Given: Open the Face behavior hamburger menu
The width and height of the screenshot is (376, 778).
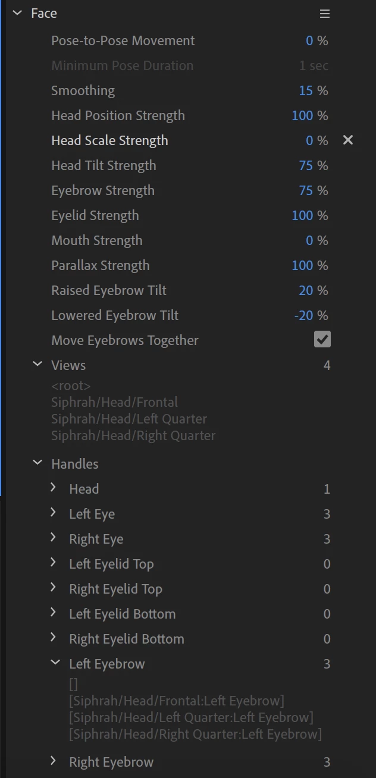Looking at the screenshot, I should point(324,14).
